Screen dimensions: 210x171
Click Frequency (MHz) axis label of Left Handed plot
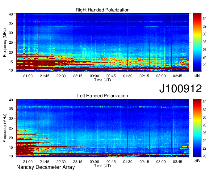coord(5,128)
